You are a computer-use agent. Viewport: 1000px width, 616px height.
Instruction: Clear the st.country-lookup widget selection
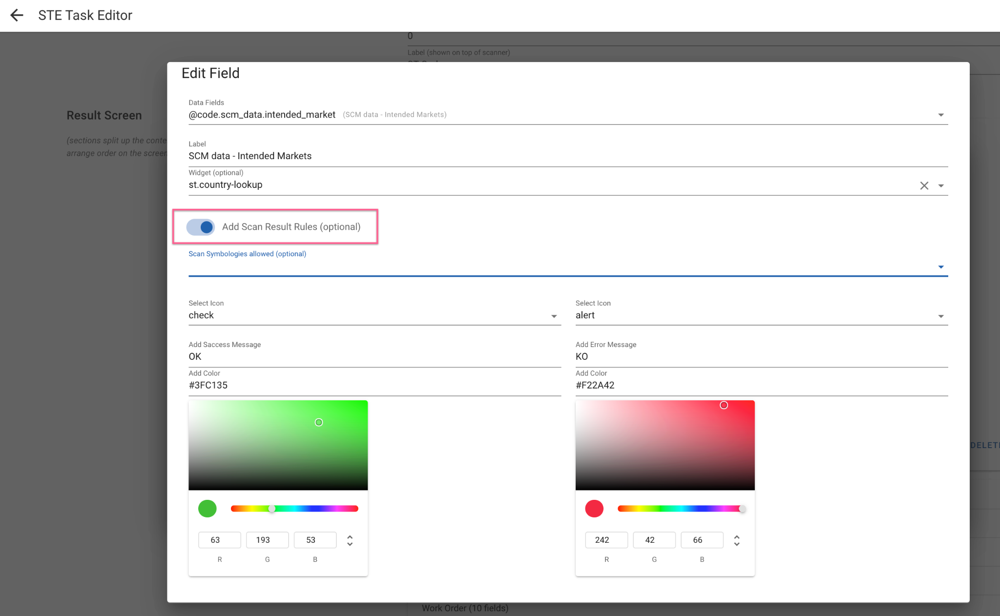click(x=924, y=185)
